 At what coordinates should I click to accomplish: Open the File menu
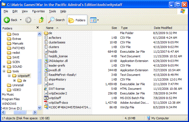(6, 11)
